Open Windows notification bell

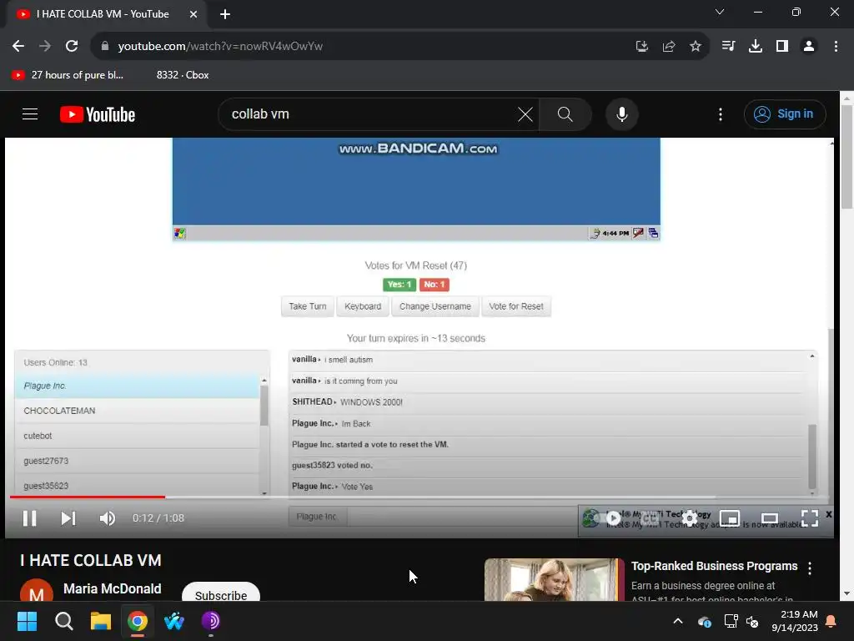(x=831, y=621)
